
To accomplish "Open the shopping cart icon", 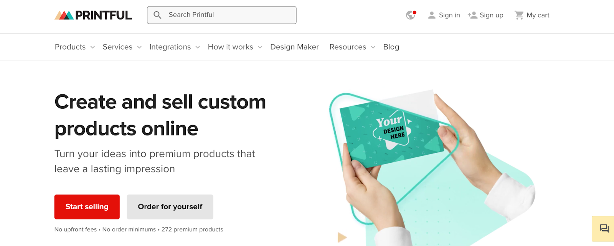I will tap(519, 15).
